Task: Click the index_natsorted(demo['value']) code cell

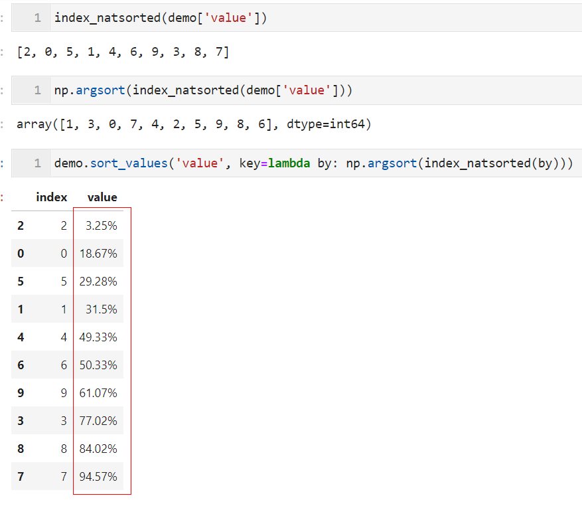Action: coord(297,18)
